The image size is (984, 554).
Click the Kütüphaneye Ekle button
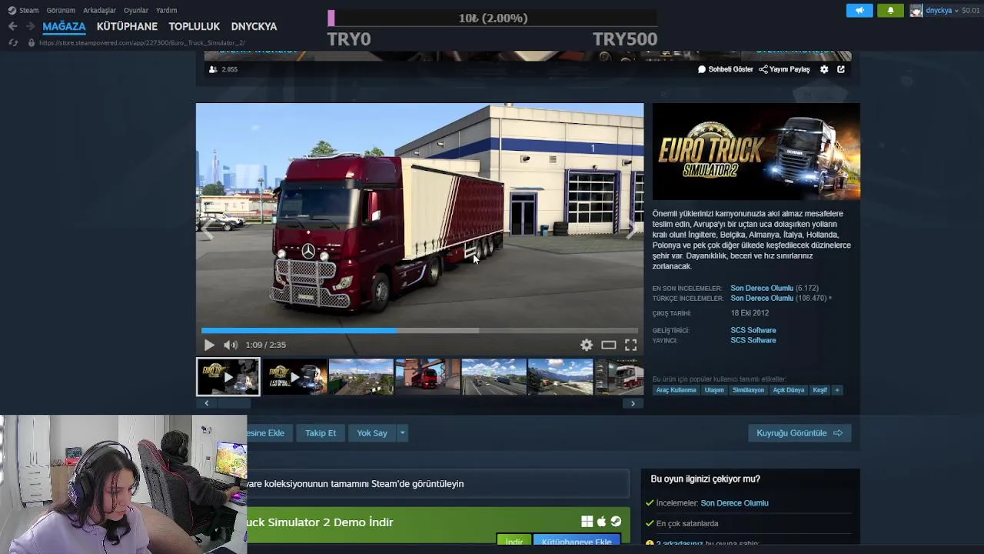tap(577, 542)
